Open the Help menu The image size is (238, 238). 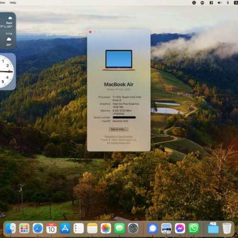[13, 2]
